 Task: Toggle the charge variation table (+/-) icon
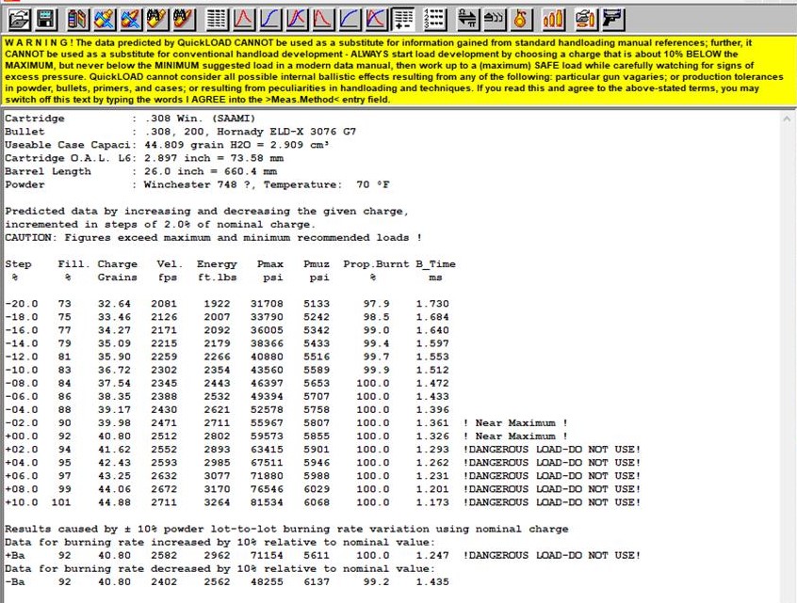click(x=403, y=17)
